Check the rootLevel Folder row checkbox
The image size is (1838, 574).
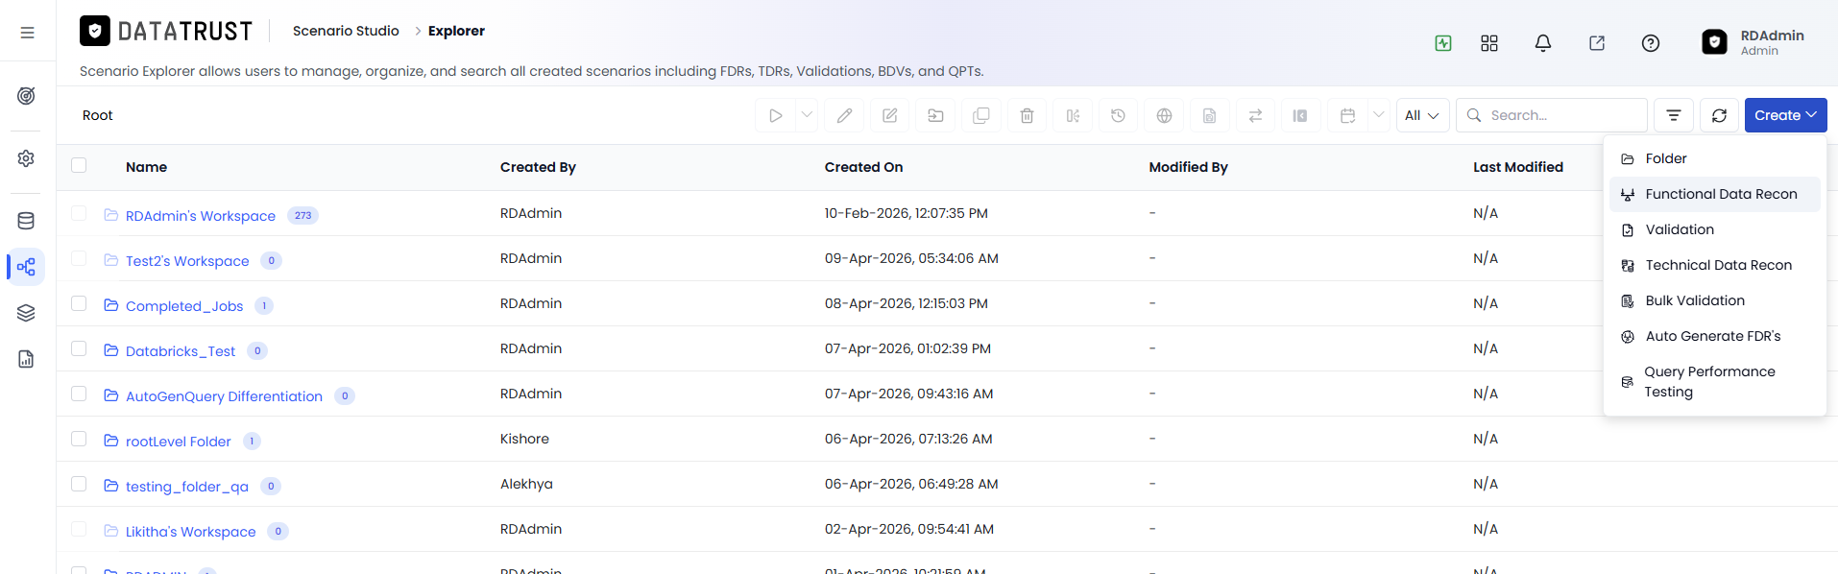(x=79, y=439)
